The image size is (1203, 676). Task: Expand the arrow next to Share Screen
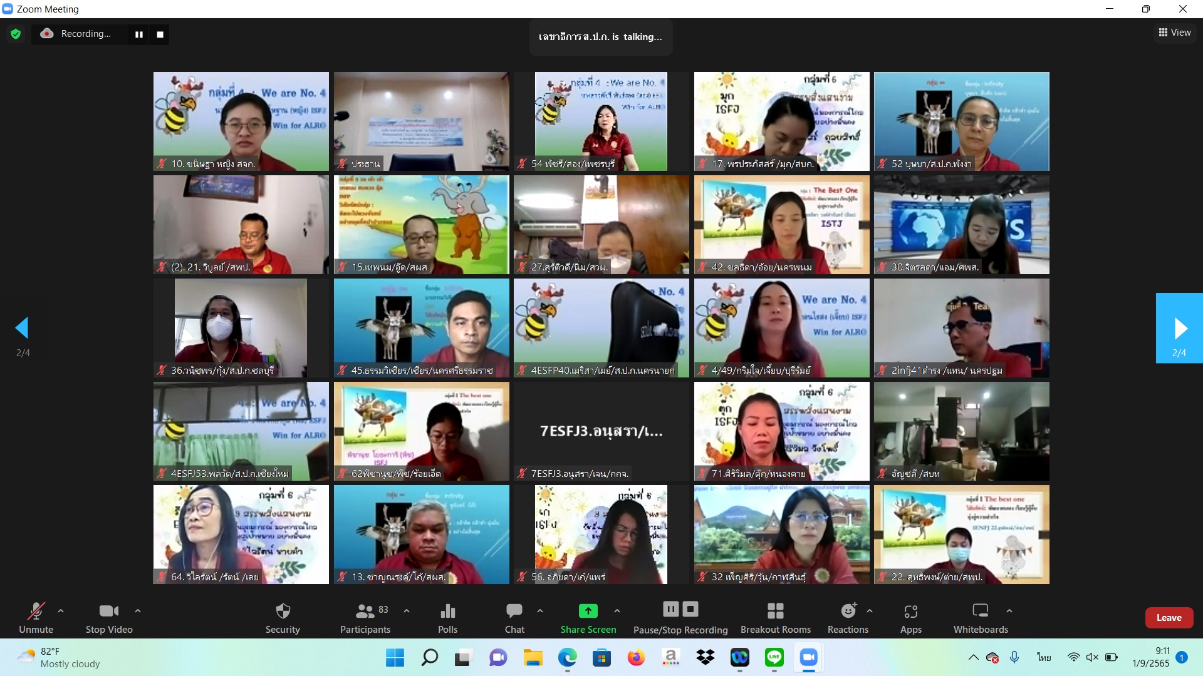(617, 610)
